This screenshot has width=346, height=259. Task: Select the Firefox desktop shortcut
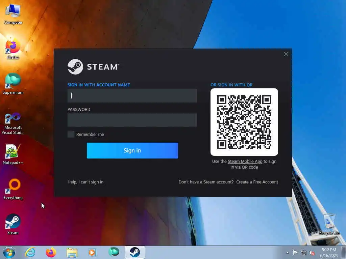coord(13,49)
